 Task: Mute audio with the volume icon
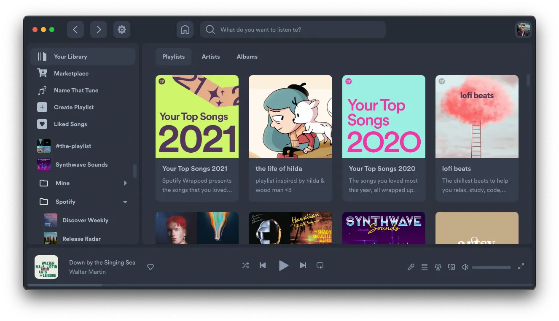(465, 267)
